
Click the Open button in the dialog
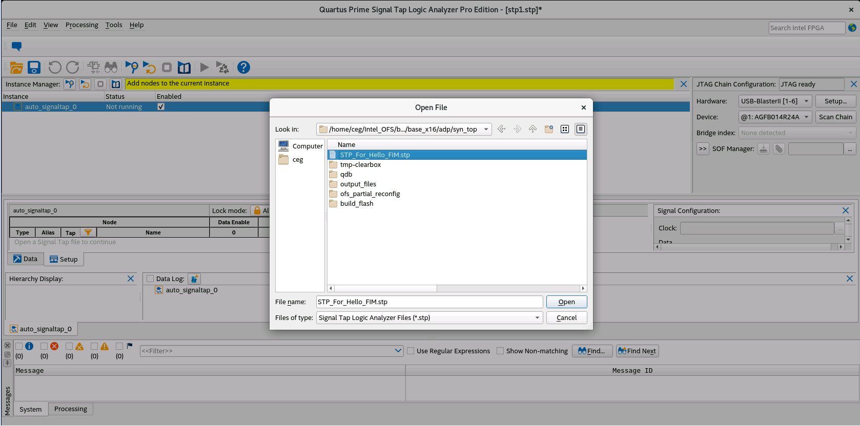tap(566, 302)
